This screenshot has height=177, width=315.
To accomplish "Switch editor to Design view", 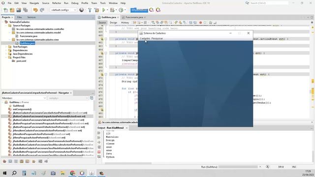I will pos(113,23).
